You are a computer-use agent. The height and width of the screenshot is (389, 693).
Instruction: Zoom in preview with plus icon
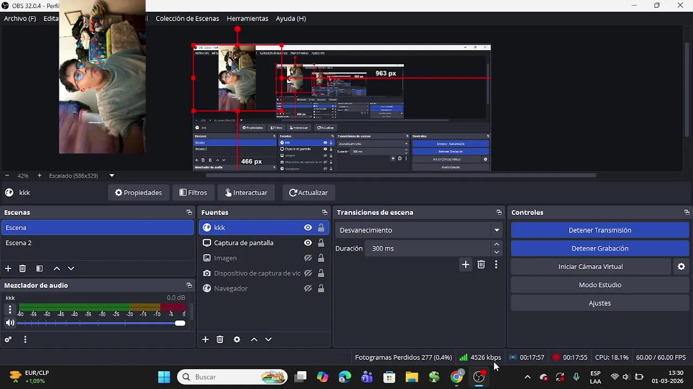click(x=40, y=176)
